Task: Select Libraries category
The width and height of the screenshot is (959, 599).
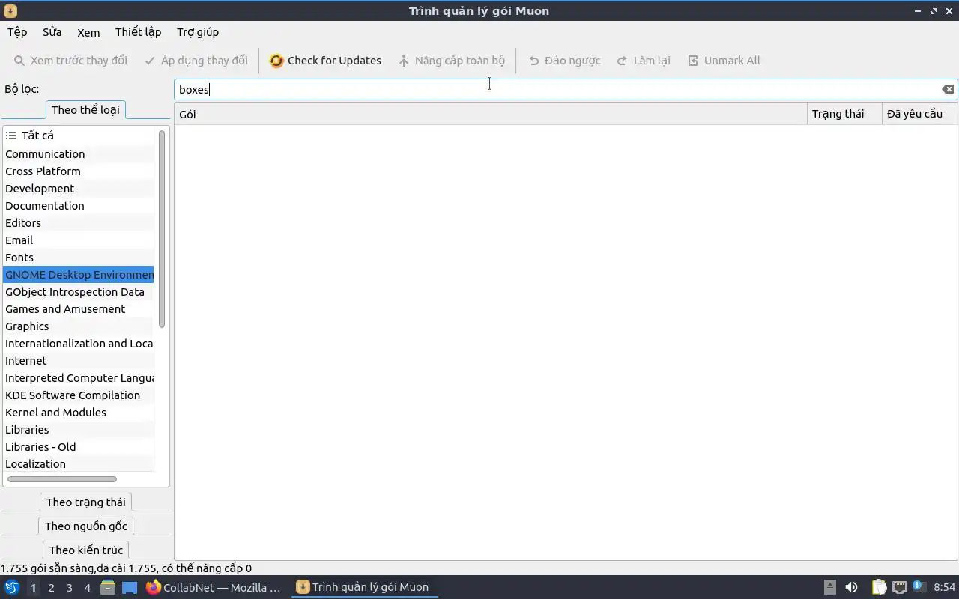Action: point(79,430)
